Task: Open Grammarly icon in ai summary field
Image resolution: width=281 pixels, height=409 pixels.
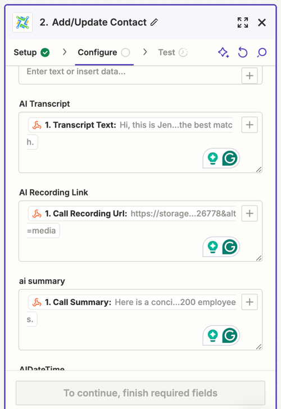Action: [230, 335]
